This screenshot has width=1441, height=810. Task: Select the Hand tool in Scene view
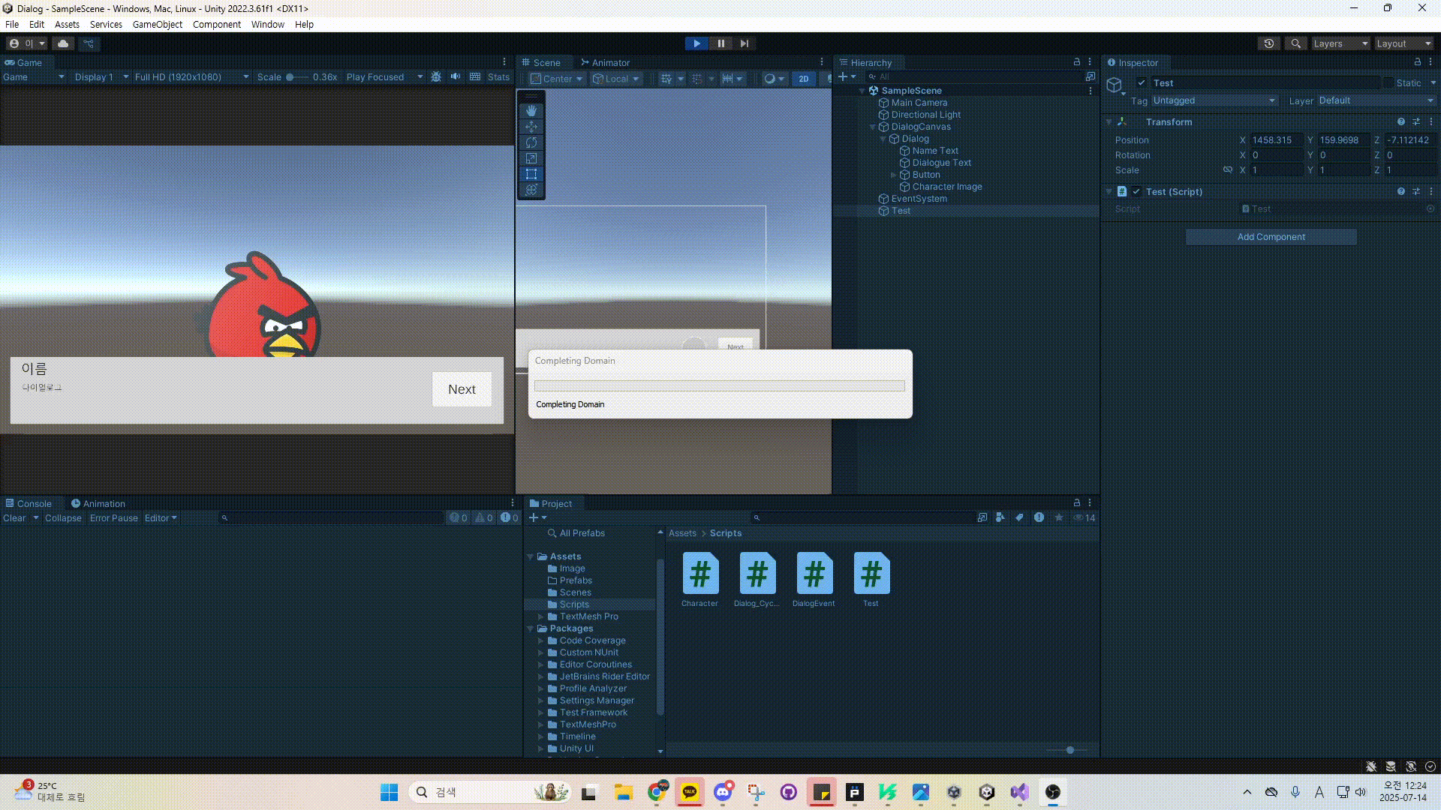pos(531,110)
